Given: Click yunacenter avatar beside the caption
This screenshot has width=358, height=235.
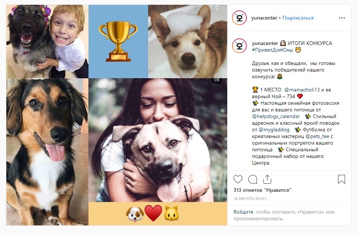Looking at the screenshot, I should 239,46.
